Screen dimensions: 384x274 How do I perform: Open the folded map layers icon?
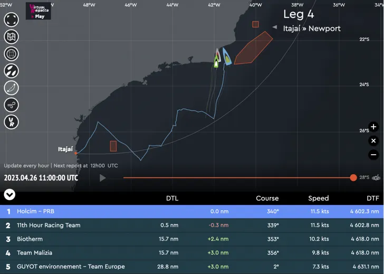pyautogui.click(x=11, y=37)
